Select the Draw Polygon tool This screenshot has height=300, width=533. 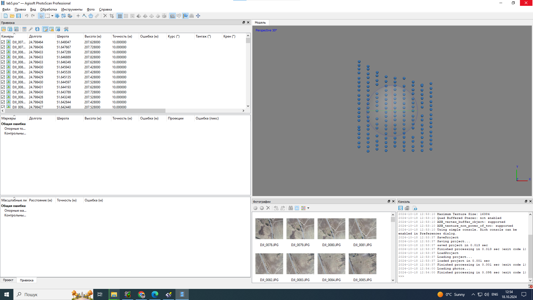(x=91, y=16)
